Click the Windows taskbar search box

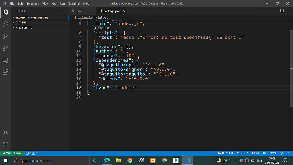pos(50,160)
